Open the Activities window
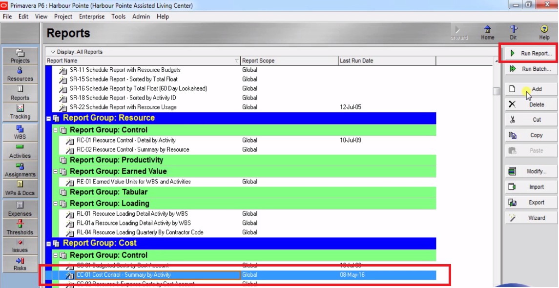 tap(20, 149)
